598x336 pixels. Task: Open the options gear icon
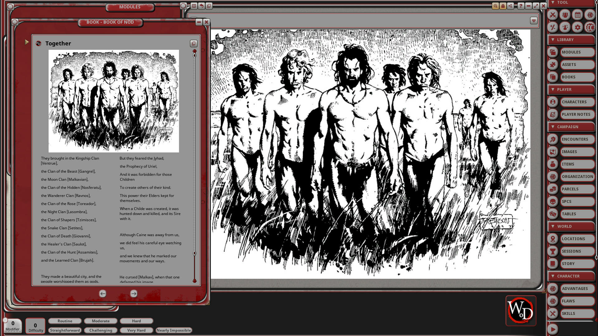577,27
